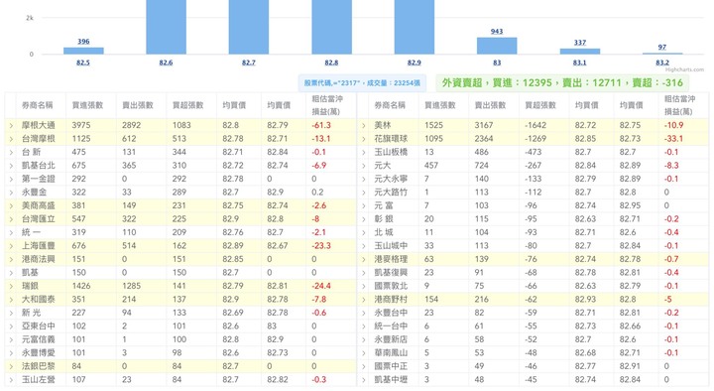Select 凱基中壢 broker name
This screenshot has height=391, width=714.
[x=391, y=380]
